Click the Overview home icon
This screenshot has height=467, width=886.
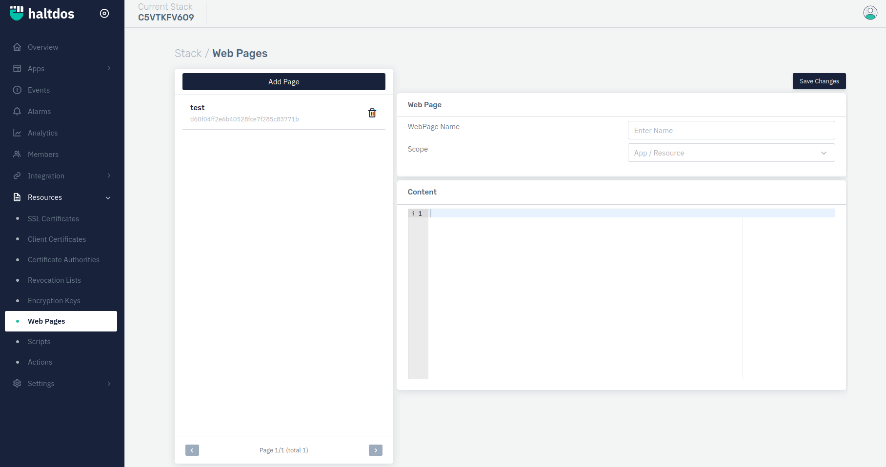point(17,47)
